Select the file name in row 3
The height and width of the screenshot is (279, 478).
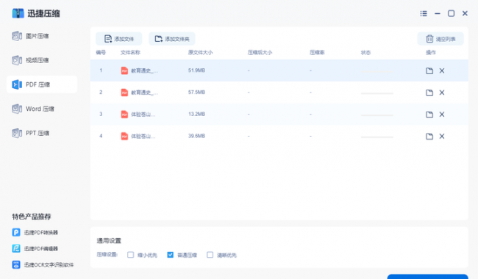click(143, 115)
